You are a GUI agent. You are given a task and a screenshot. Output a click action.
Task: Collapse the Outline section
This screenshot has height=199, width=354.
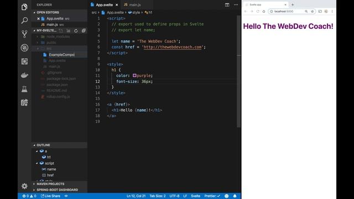pos(34,145)
